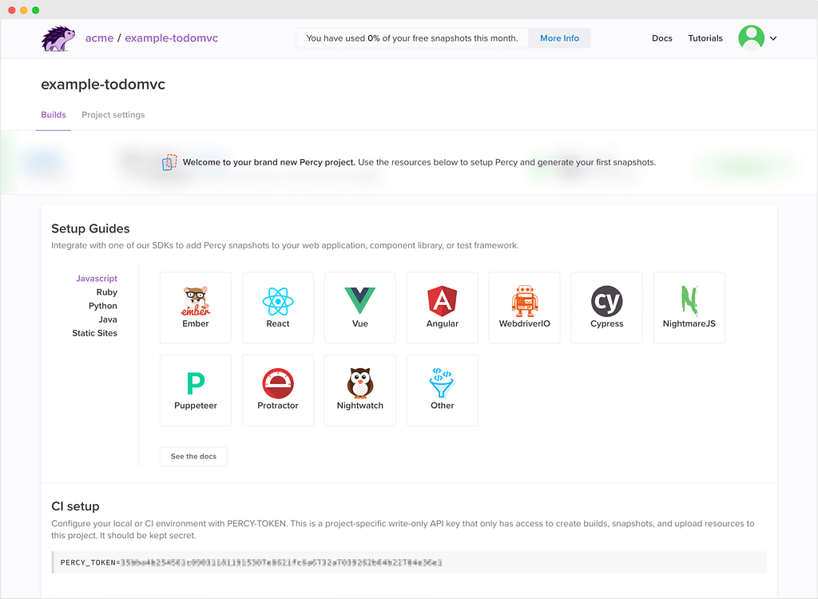Pick the Cypress SDK tile

pyautogui.click(x=607, y=307)
